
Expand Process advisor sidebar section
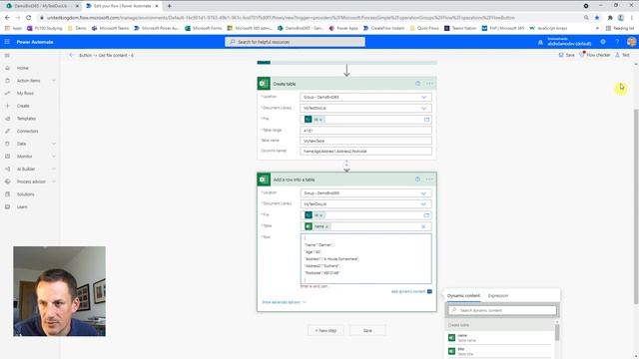(53, 181)
